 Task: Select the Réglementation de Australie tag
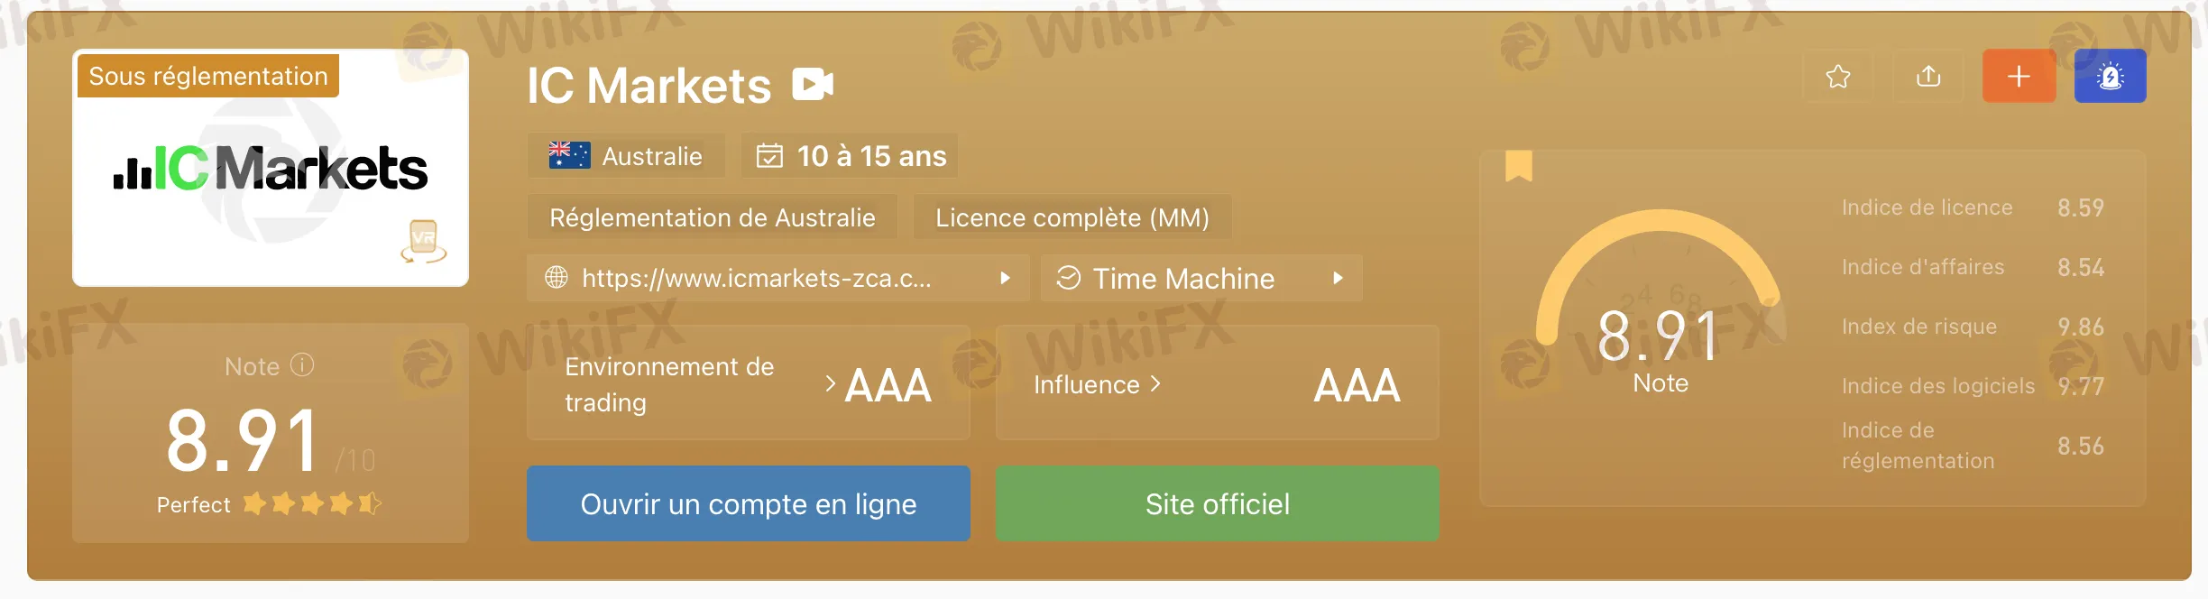pyautogui.click(x=712, y=217)
